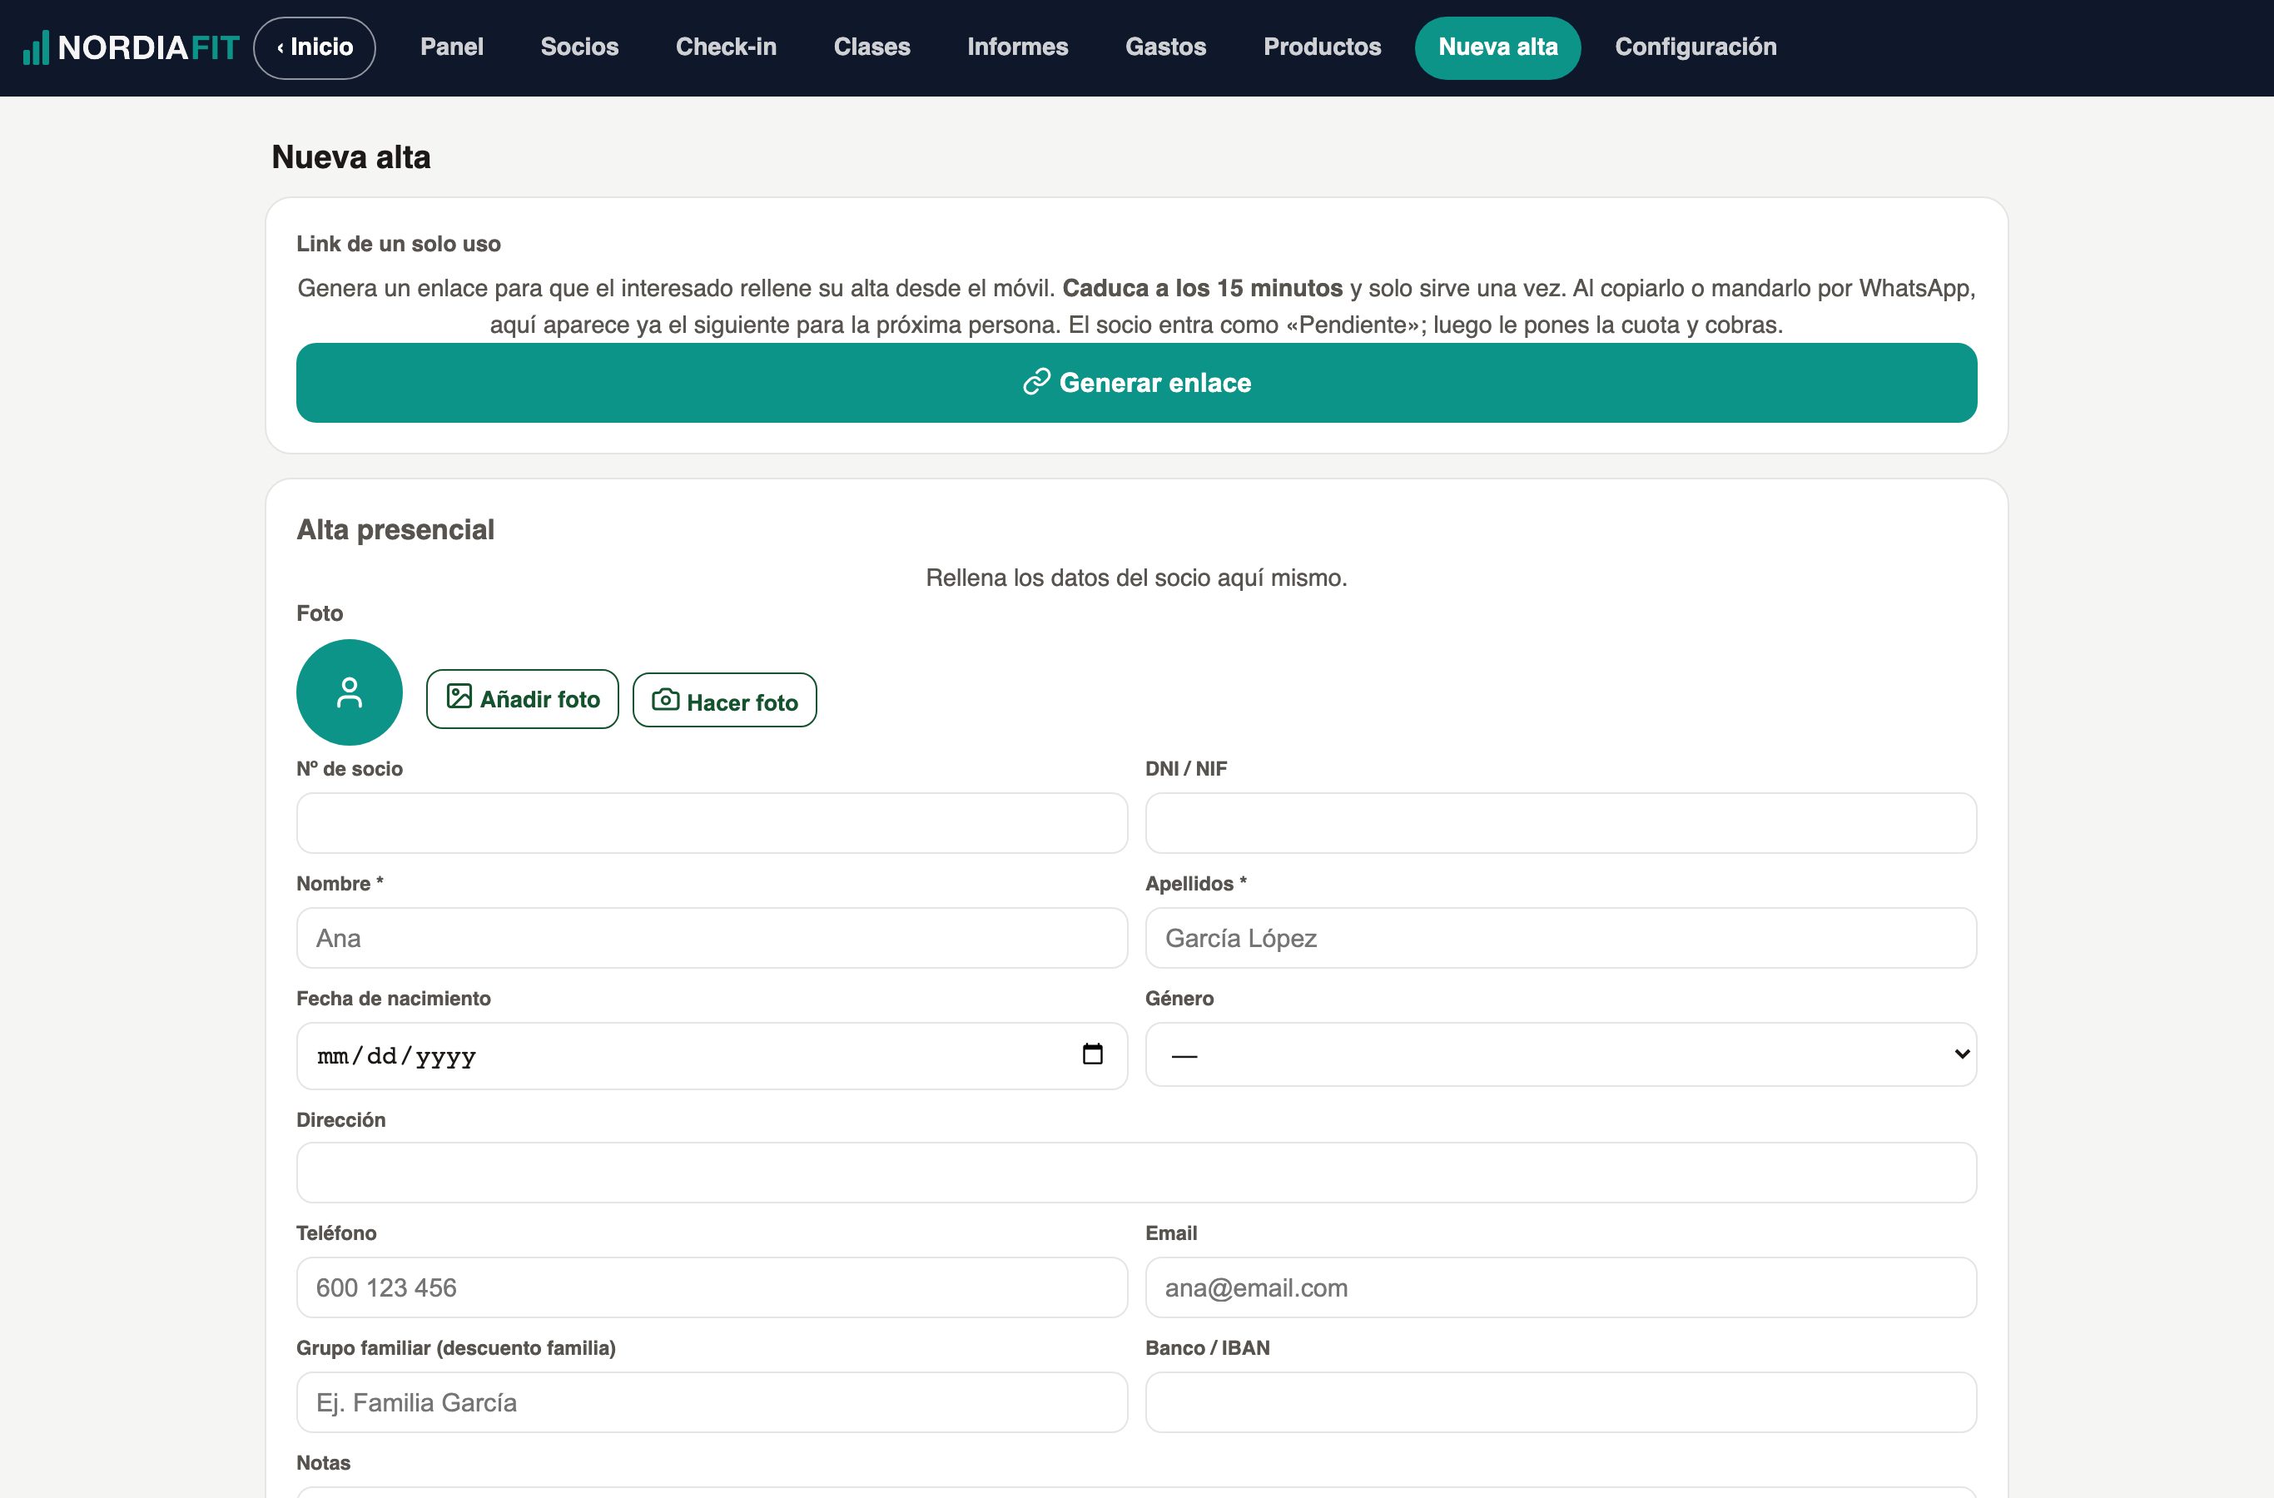Select the Nueva alta tab
The image size is (2274, 1498).
[1498, 47]
